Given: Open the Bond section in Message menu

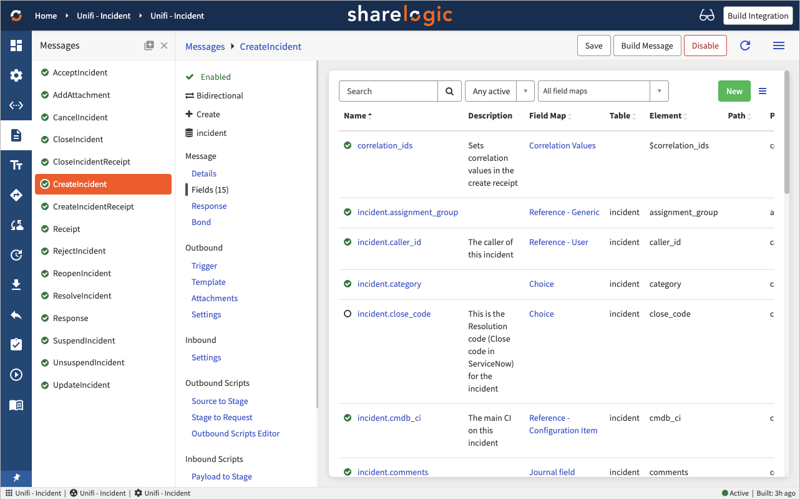Looking at the screenshot, I should [x=201, y=222].
